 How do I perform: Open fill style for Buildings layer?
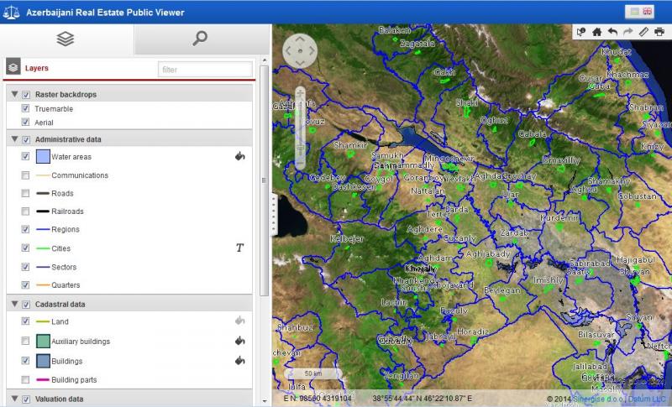tap(239, 361)
